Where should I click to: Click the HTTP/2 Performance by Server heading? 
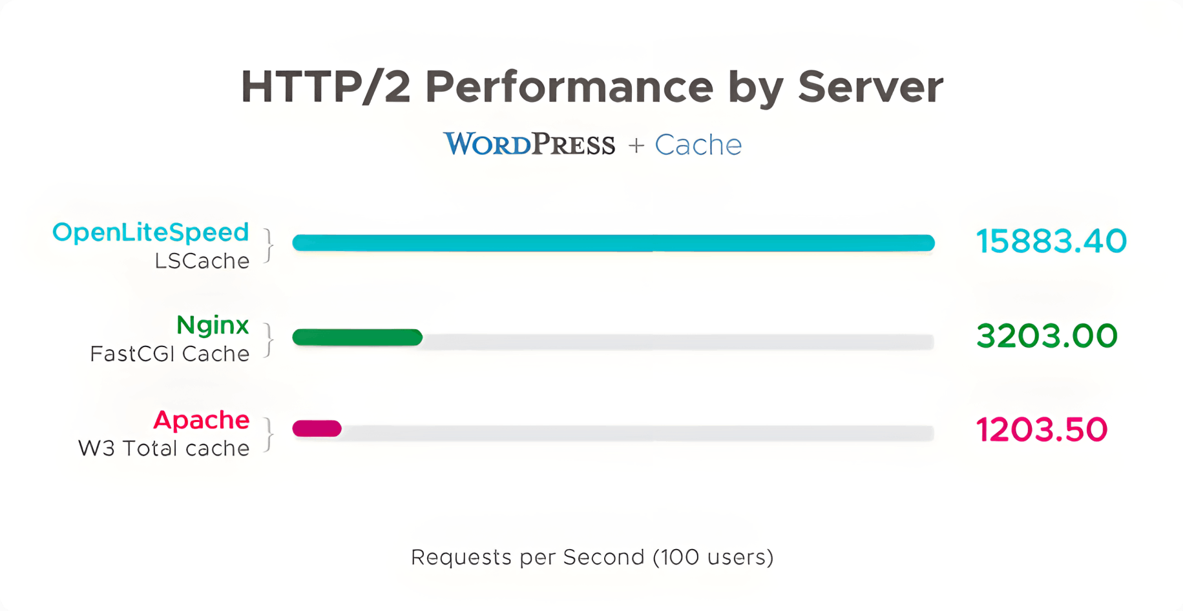pos(592,87)
